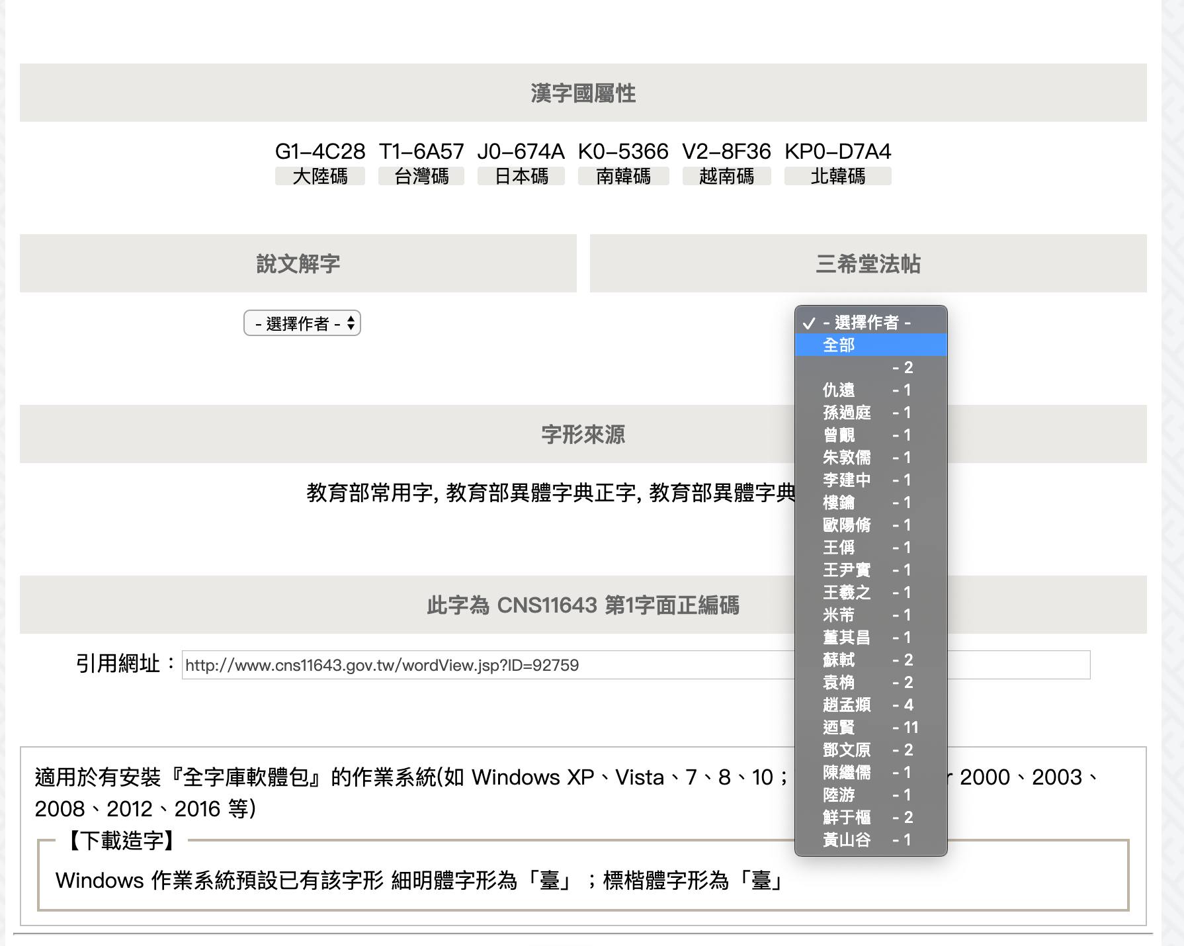1184x946 pixels.
Task: Click the 北韓碼 code label
Action: [x=837, y=176]
